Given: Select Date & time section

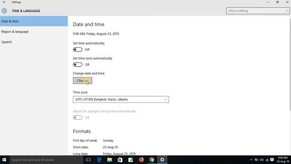Looking at the screenshot, I should 34,21.
